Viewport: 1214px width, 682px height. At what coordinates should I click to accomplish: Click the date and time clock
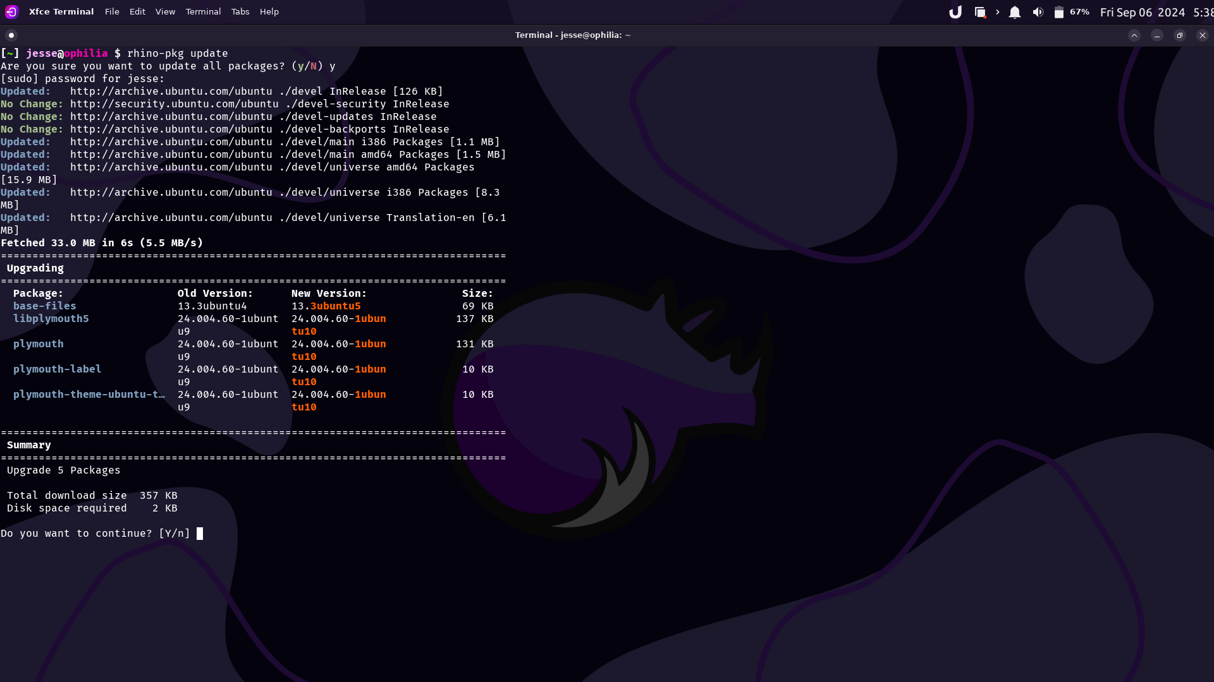point(1156,12)
